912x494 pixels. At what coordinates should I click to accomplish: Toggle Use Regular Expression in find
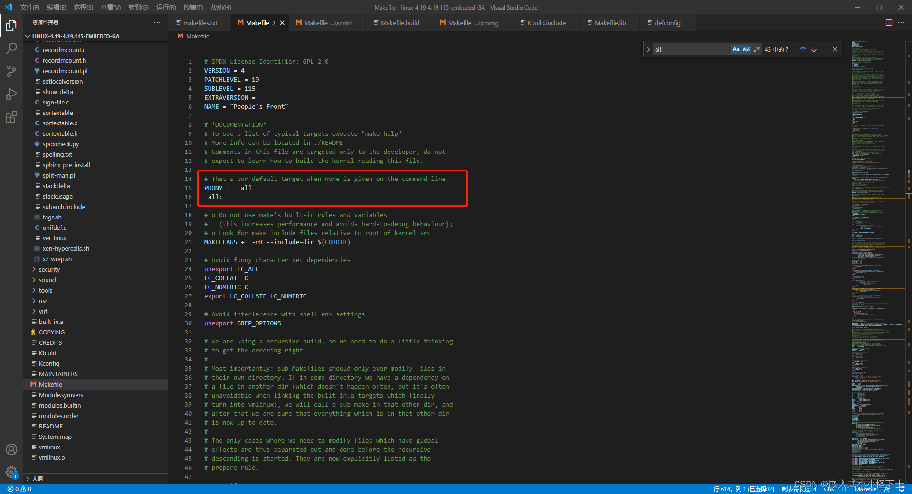(757, 49)
